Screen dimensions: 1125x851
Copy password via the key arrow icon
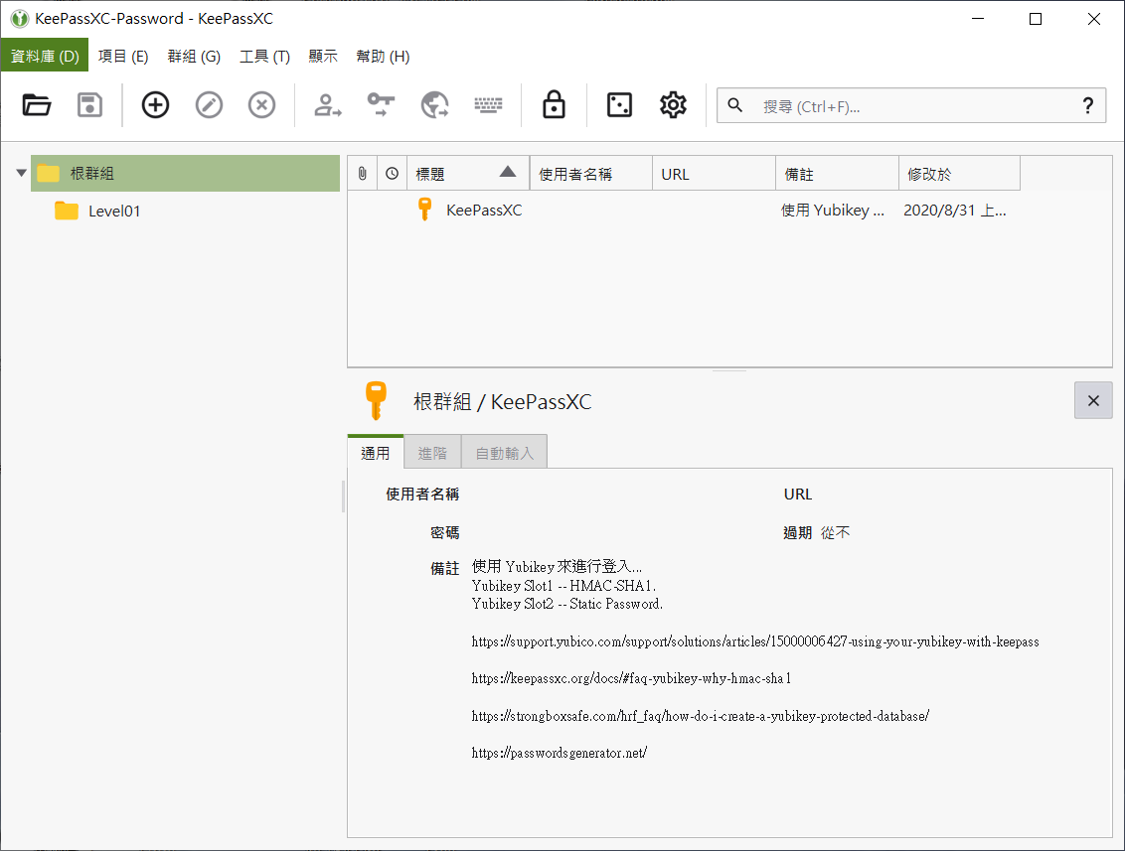pyautogui.click(x=381, y=105)
